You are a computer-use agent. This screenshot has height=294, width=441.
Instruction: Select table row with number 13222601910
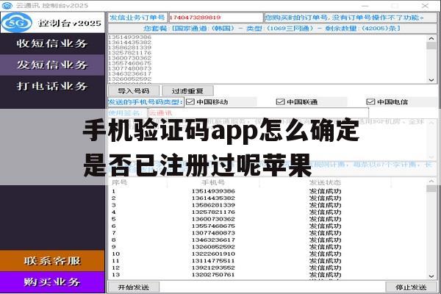pos(268,254)
